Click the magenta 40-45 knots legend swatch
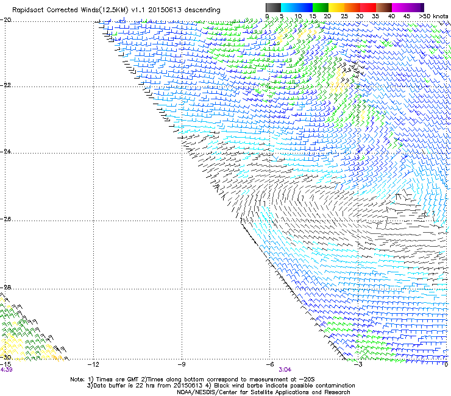 coord(400,7)
